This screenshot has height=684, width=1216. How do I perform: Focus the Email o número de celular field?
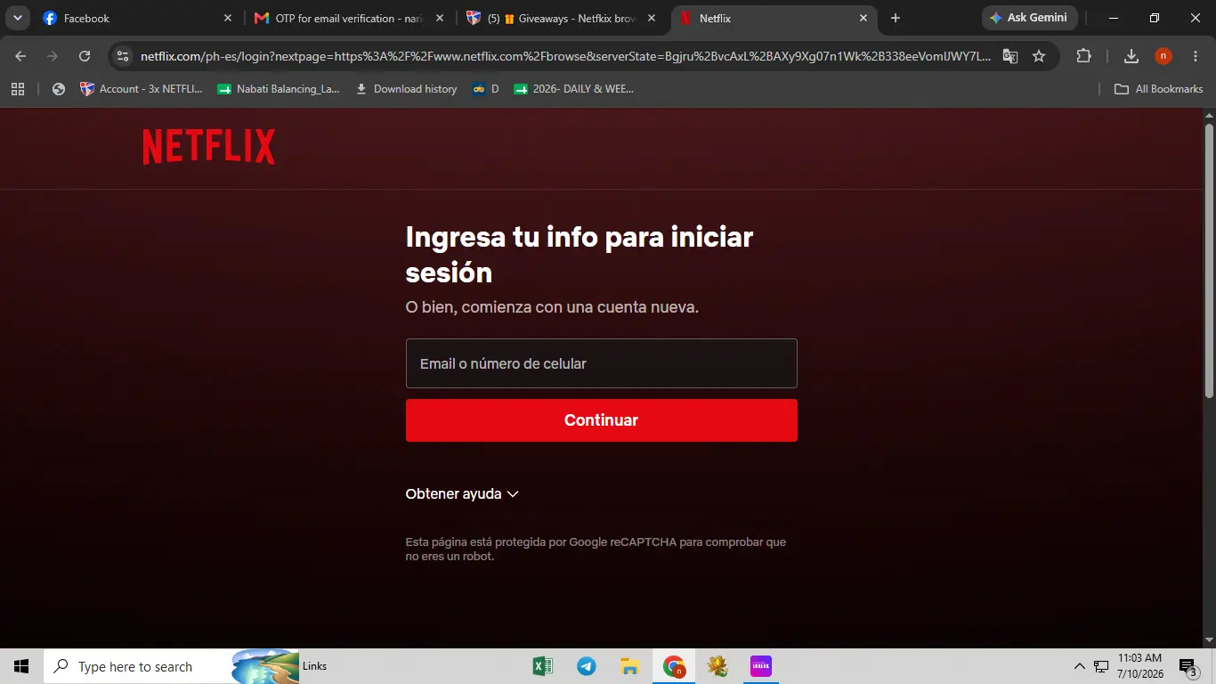tap(601, 363)
